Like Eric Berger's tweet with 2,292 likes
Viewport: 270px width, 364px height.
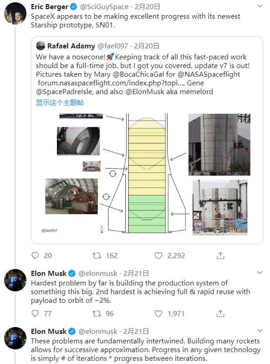(x=159, y=256)
